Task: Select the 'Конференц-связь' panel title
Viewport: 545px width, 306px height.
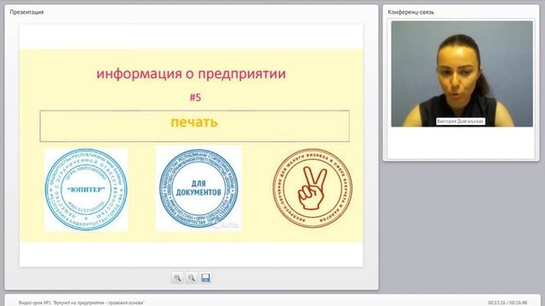Action: pyautogui.click(x=410, y=12)
